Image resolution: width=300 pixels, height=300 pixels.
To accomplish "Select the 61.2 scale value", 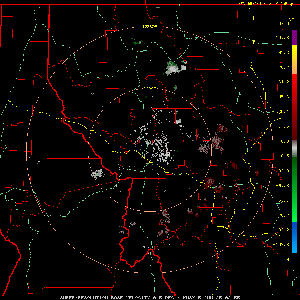I will point(284,82).
